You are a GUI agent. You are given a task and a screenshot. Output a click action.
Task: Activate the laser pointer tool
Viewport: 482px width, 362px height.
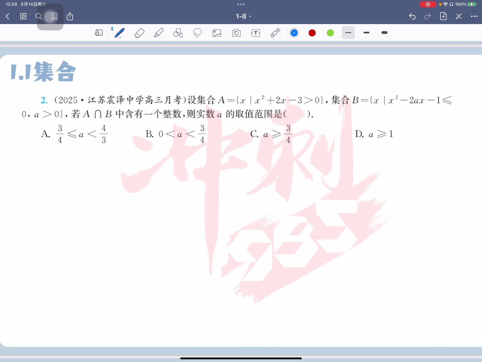point(275,33)
